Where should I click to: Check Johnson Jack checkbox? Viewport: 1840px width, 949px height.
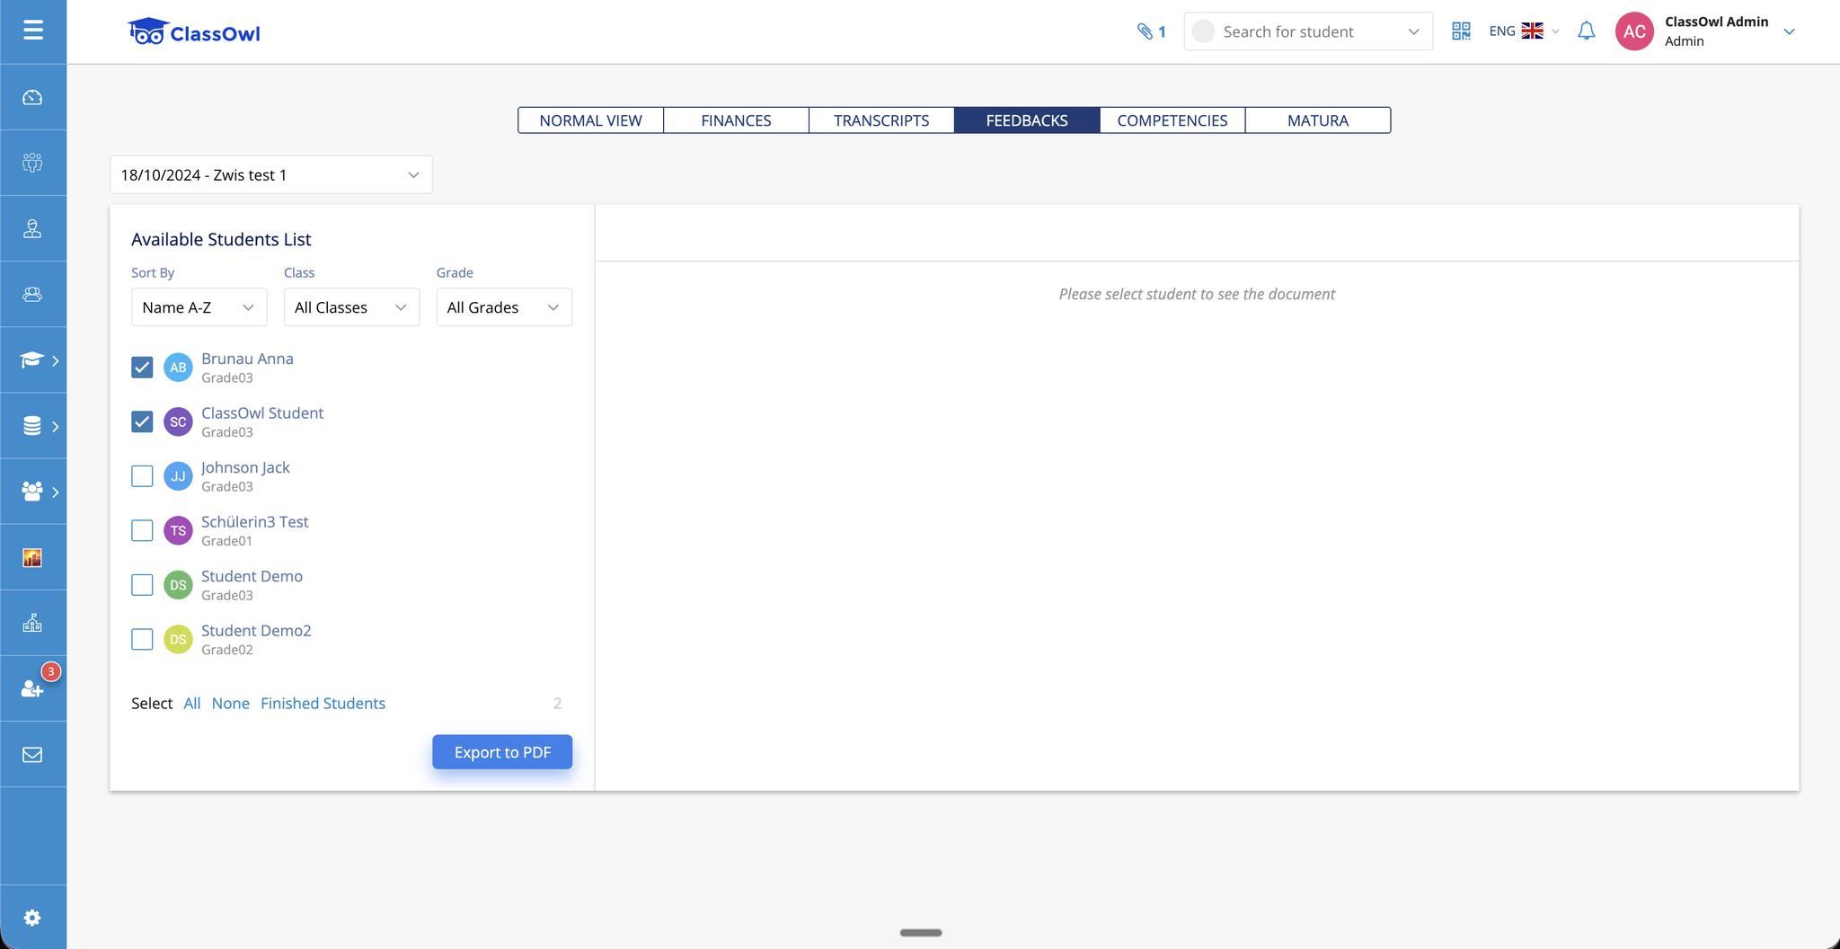pyautogui.click(x=142, y=476)
